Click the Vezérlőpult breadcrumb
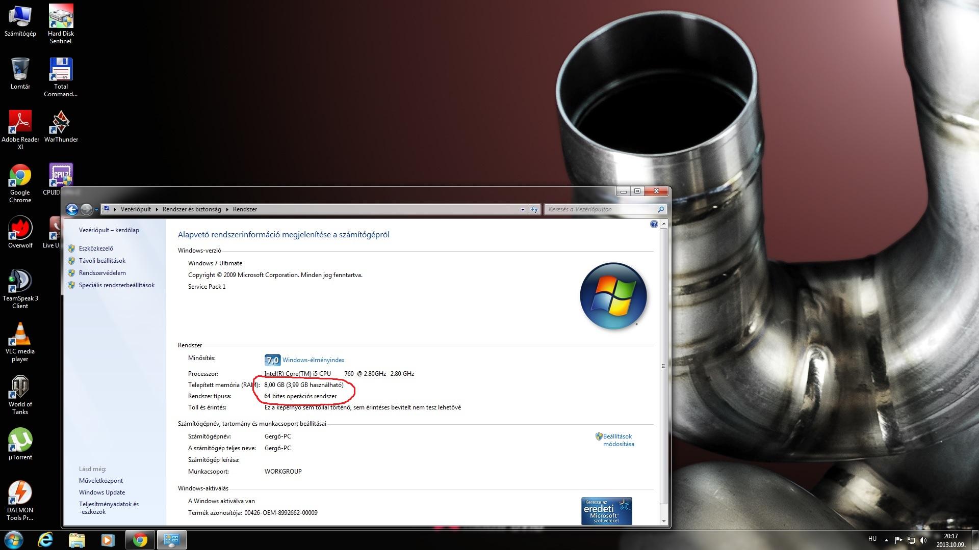The height and width of the screenshot is (550, 979). [x=136, y=209]
